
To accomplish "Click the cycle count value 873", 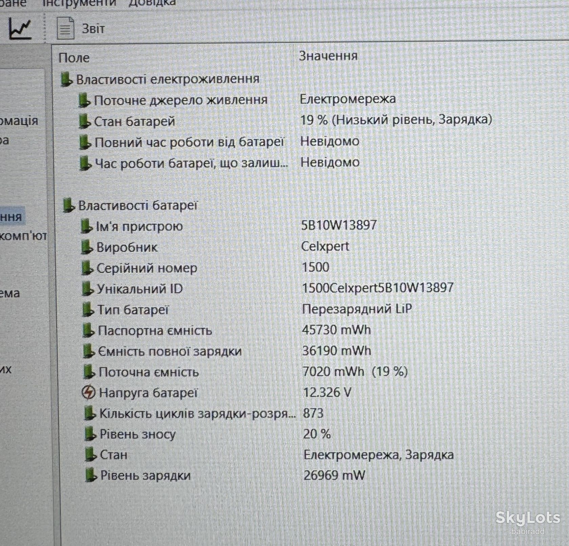I will (x=313, y=413).
